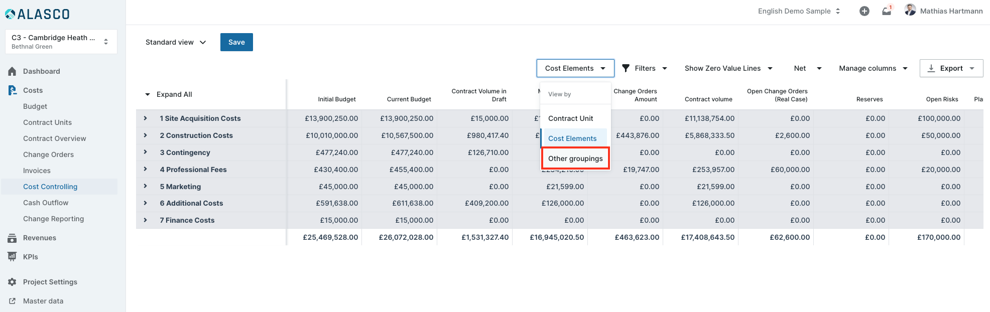Expand the Construction Costs row
990x312 pixels.
coord(146,135)
